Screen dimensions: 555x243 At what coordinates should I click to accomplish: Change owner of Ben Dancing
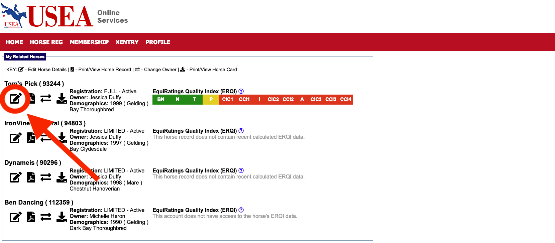click(46, 217)
